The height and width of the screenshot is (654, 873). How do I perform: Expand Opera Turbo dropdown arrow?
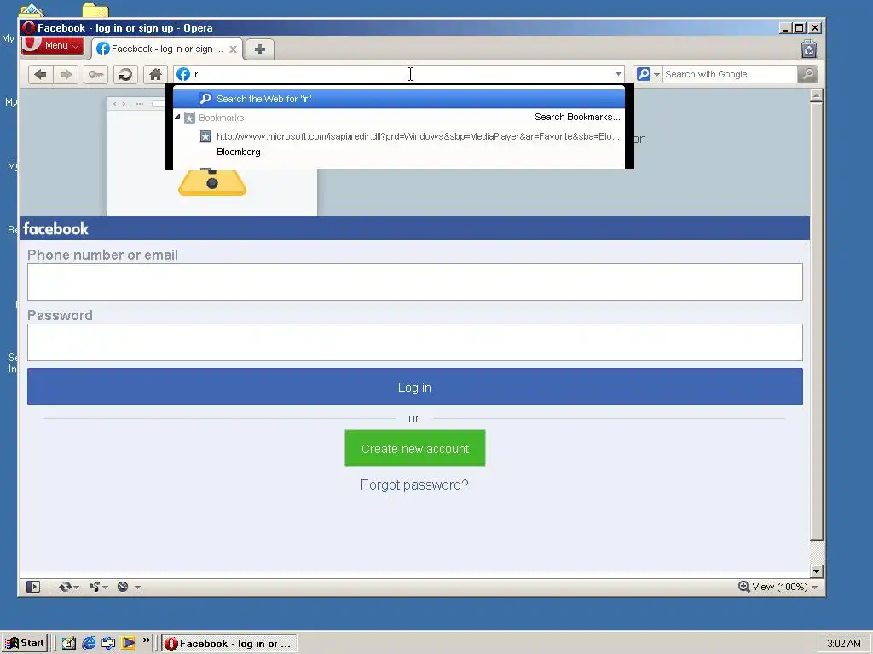point(137,588)
